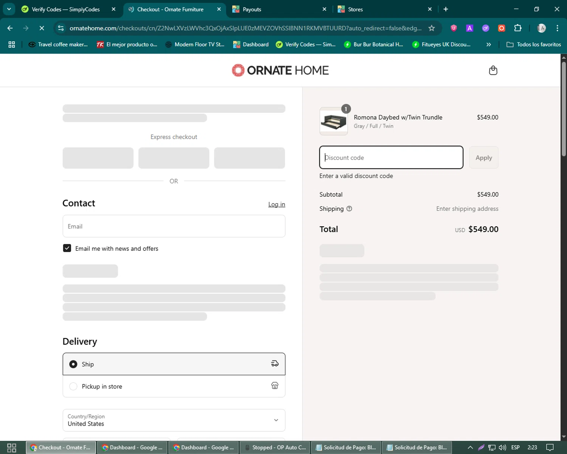Open the volume speaker tray icon
Screen dimensions: 567x454
(502, 448)
